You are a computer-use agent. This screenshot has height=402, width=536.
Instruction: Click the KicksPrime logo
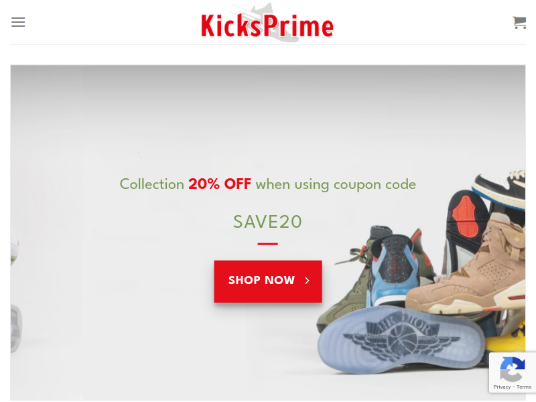click(267, 23)
